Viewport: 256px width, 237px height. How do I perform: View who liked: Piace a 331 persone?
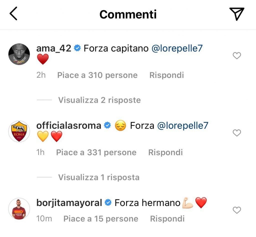click(96, 152)
